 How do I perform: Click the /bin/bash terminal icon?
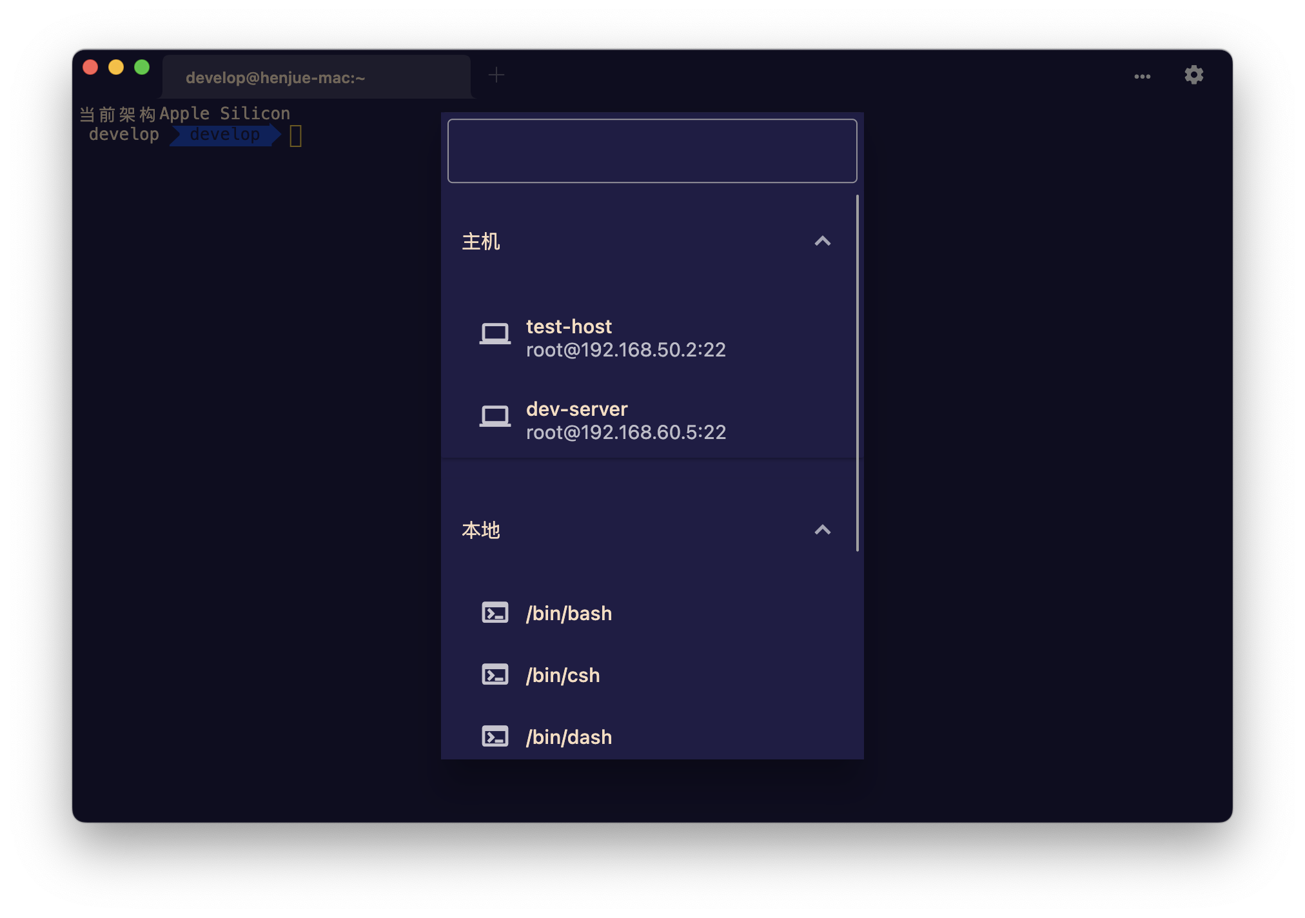click(495, 612)
